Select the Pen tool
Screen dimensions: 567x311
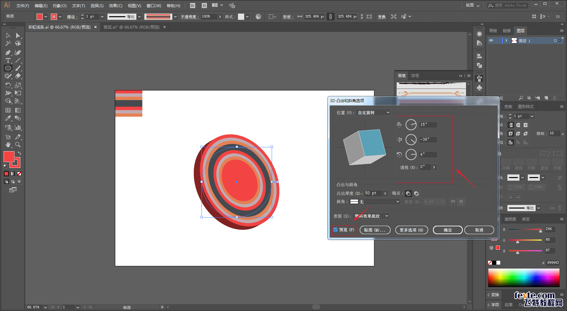click(8, 53)
